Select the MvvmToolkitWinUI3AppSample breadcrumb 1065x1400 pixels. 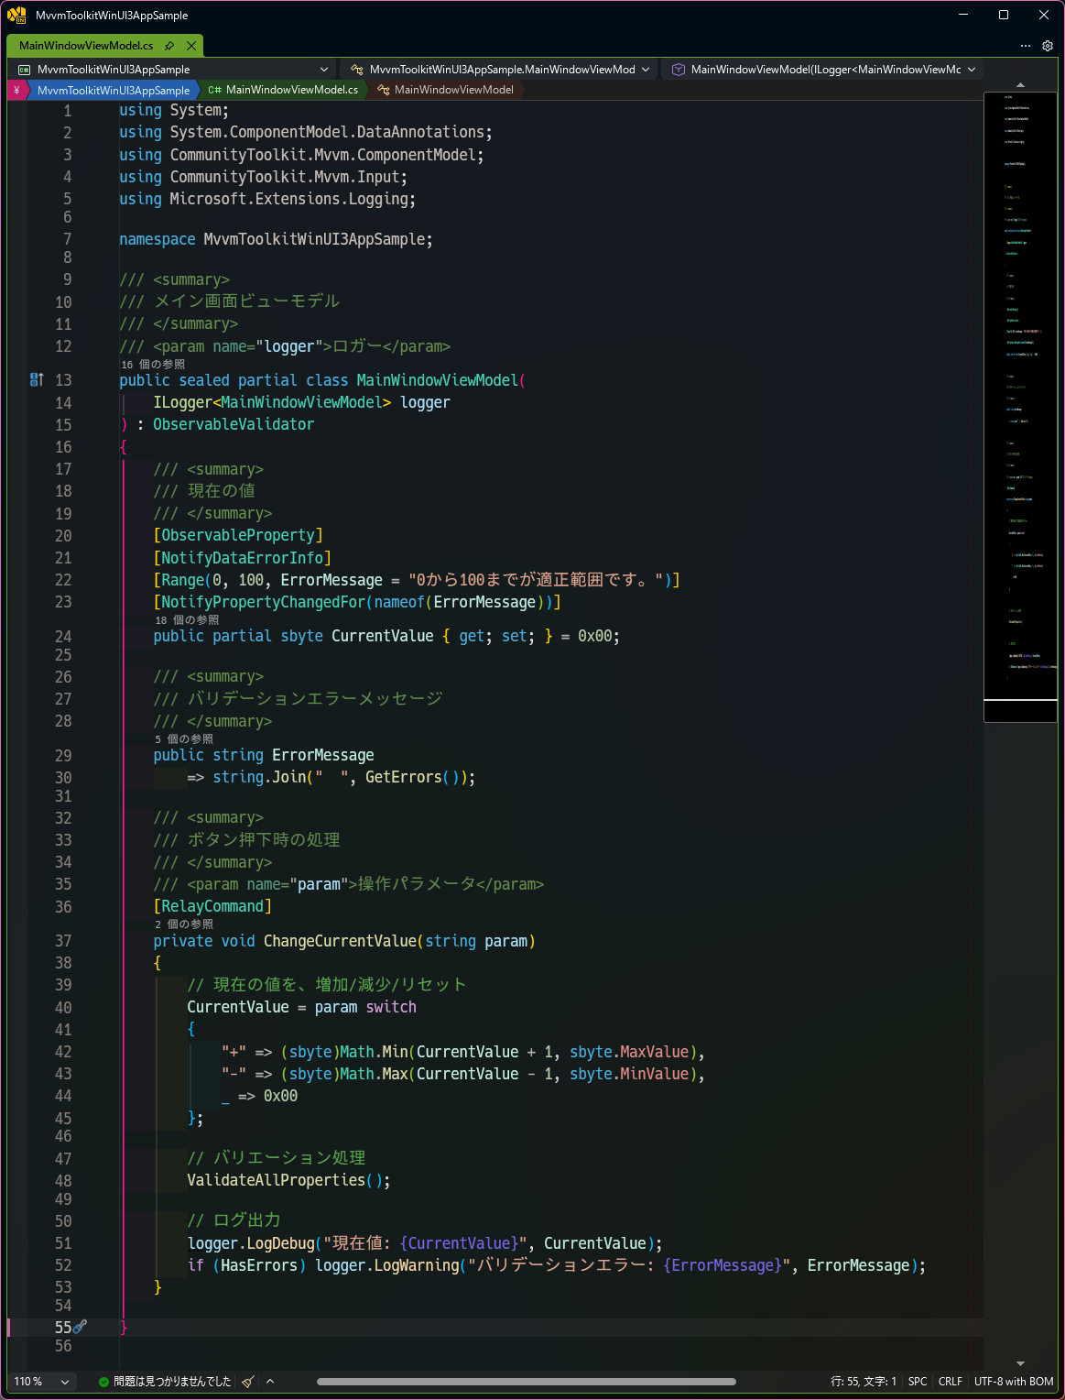[114, 90]
